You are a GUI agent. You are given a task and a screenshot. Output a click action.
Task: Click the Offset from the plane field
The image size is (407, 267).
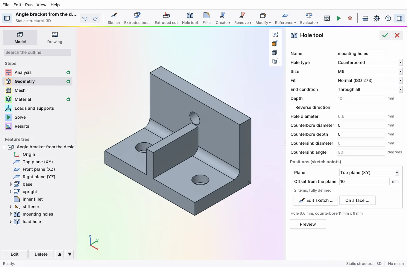coord(364,181)
